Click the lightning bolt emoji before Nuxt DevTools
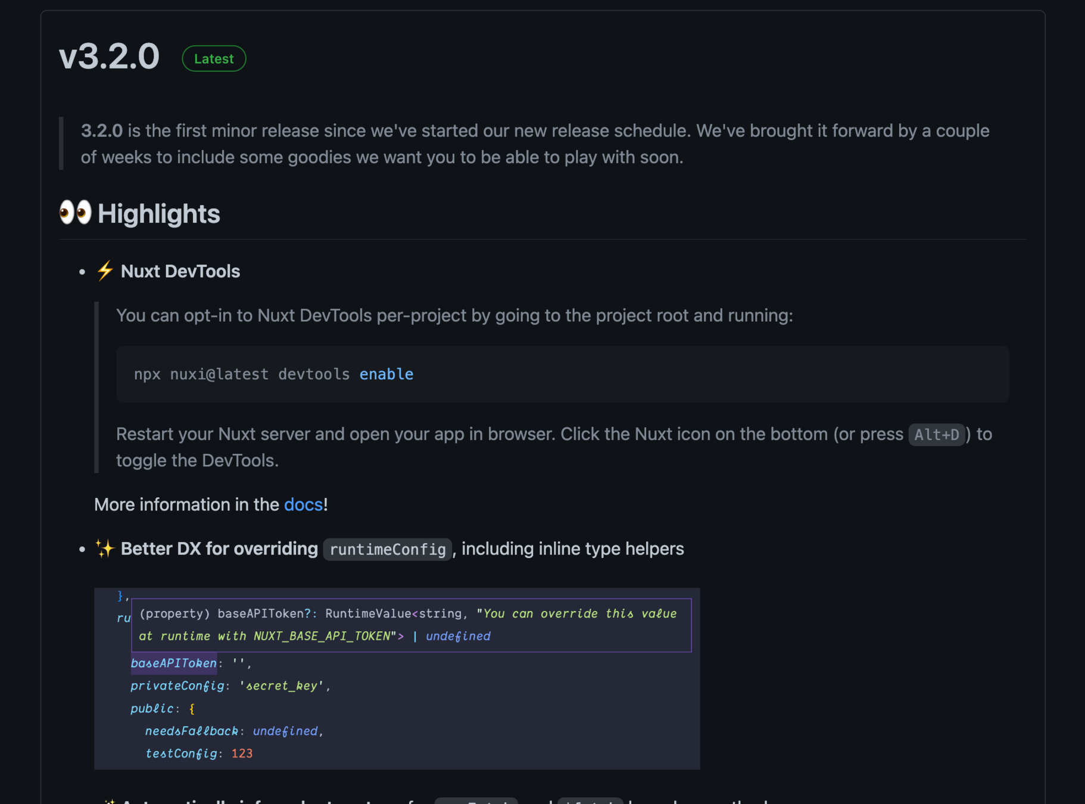The height and width of the screenshot is (804, 1085). point(105,271)
